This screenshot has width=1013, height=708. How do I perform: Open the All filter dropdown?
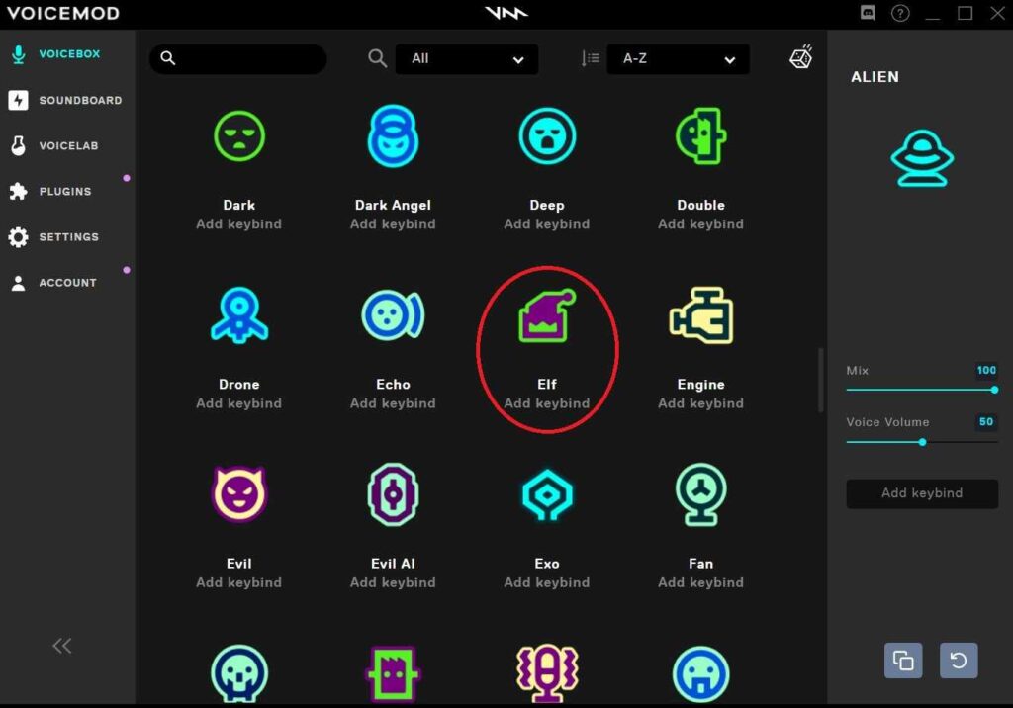tap(467, 59)
